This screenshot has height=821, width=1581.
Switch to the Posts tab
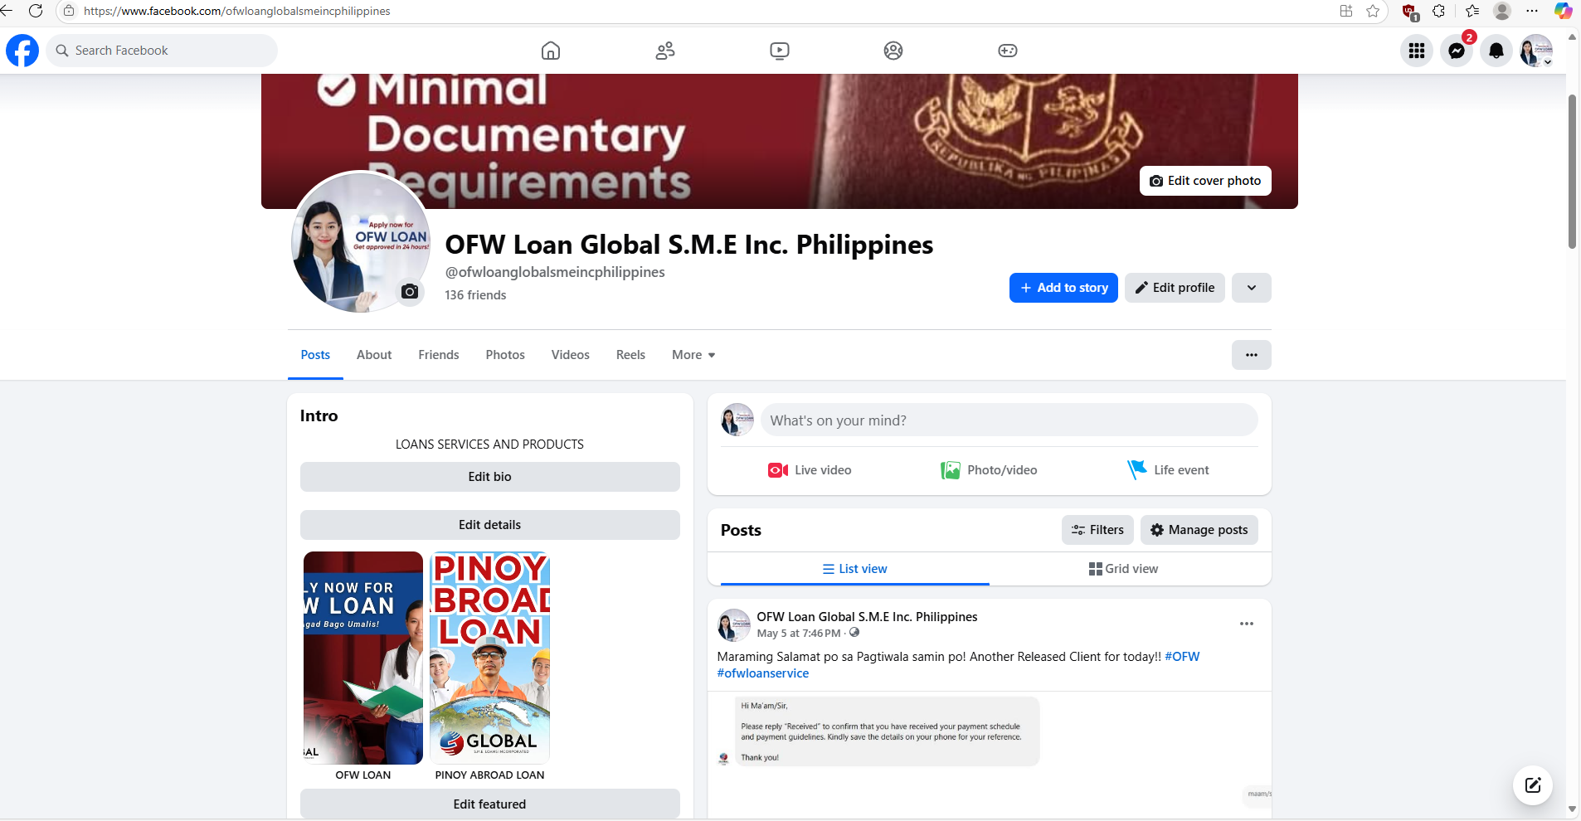[x=315, y=355]
